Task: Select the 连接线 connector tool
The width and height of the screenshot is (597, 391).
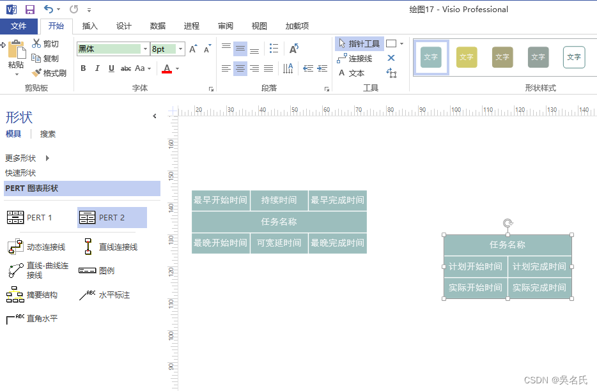Action: click(355, 58)
